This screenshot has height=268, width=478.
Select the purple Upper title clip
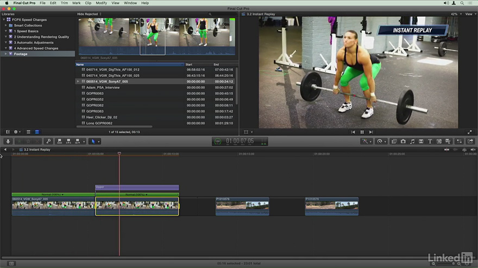coord(137,187)
